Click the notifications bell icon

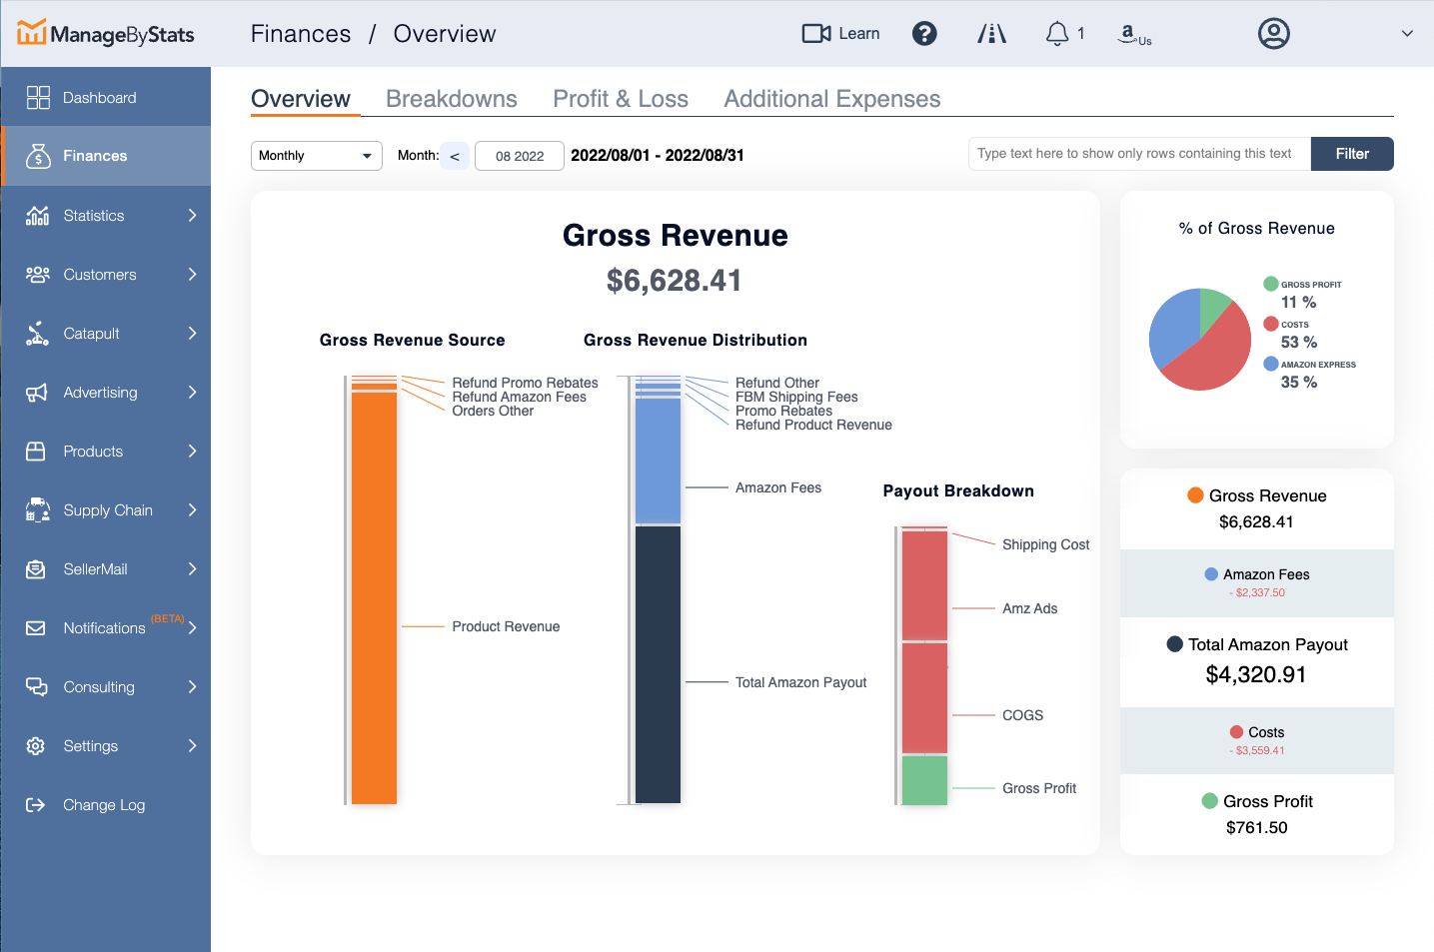1056,34
